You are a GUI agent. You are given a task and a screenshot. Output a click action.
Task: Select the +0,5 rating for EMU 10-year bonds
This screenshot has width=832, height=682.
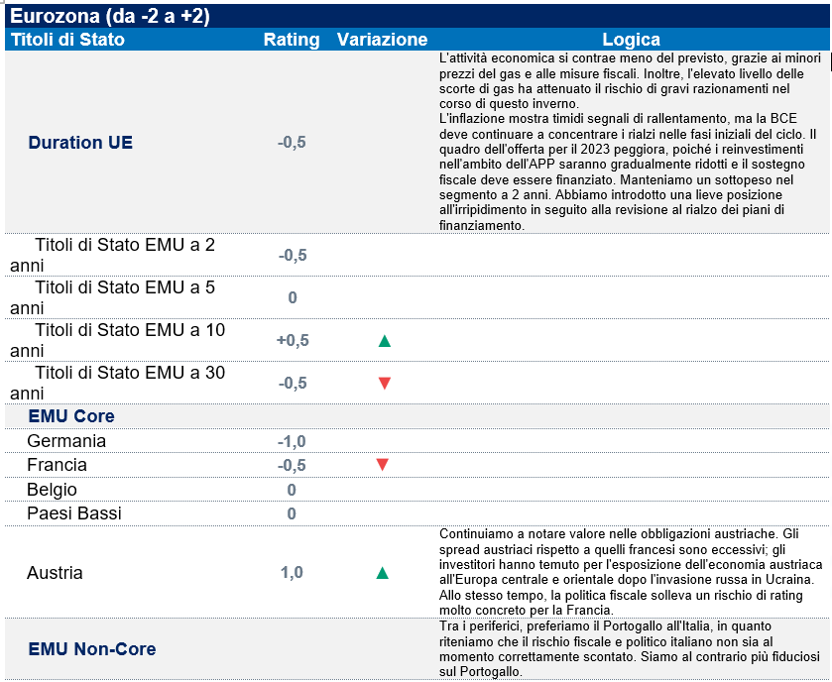292,341
